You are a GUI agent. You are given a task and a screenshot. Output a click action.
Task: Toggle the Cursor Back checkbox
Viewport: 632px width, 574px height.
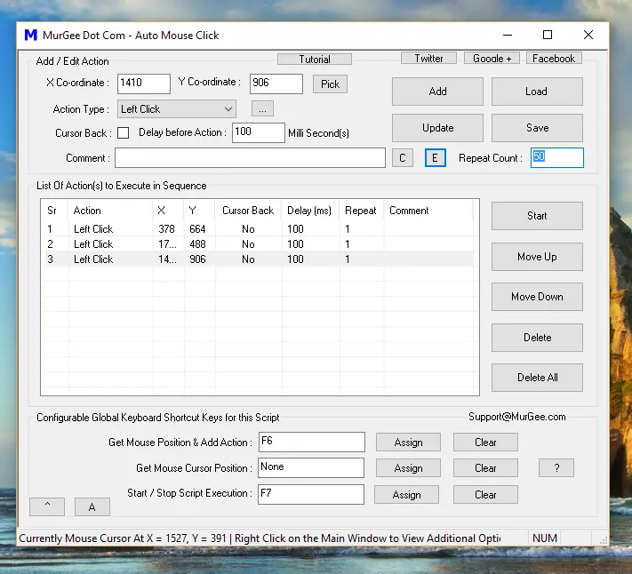click(124, 133)
